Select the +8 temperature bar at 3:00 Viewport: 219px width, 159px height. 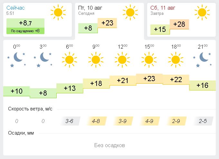coord(43,93)
